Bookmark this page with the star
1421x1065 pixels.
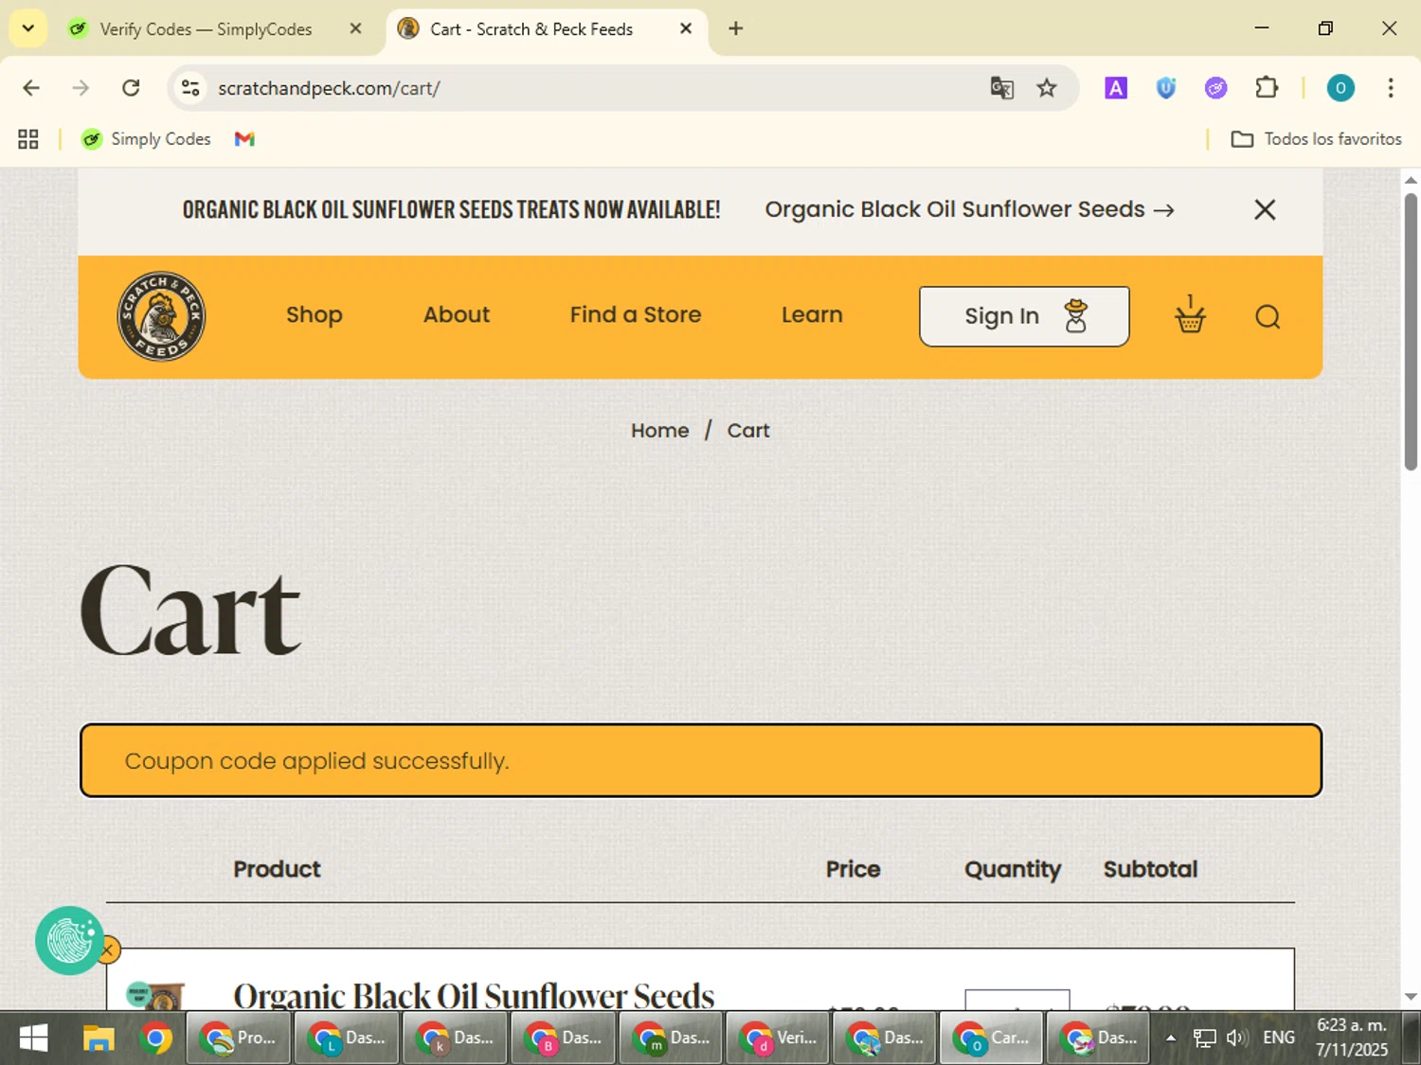click(1046, 88)
